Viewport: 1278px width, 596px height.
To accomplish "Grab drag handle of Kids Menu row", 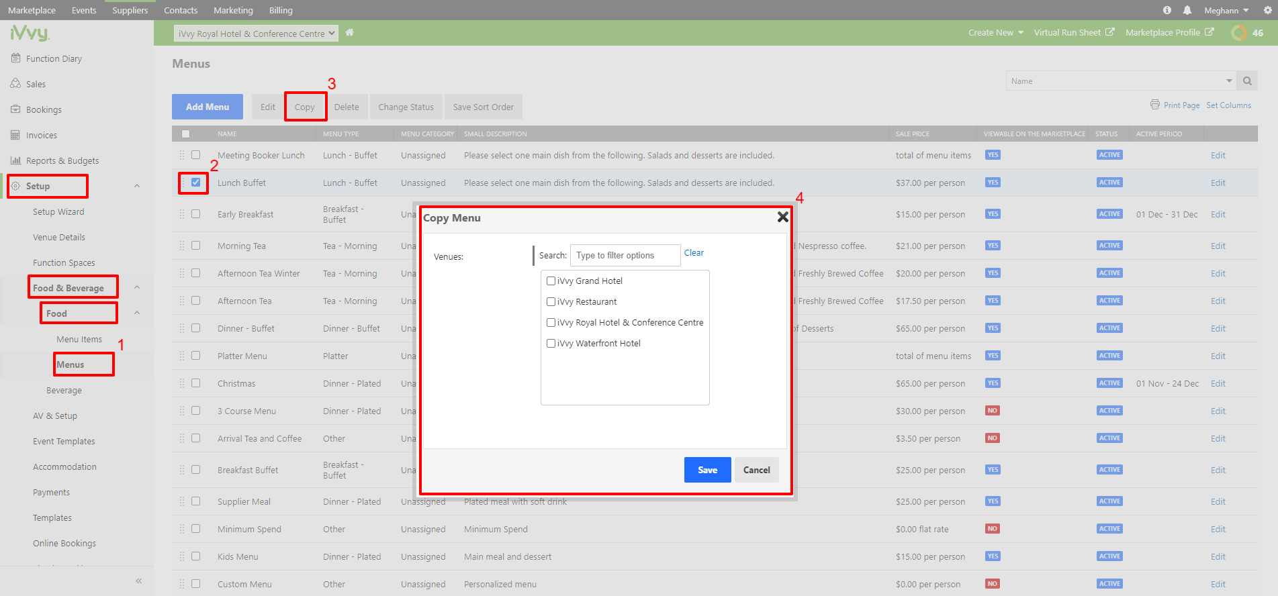I will [x=181, y=556].
